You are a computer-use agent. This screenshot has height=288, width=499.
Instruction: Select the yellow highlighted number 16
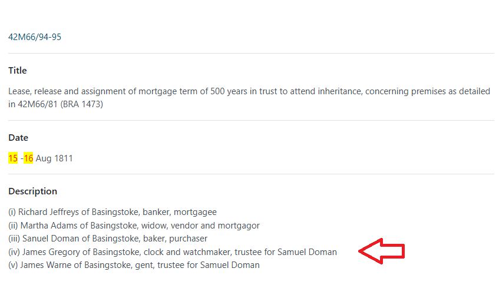(x=28, y=158)
